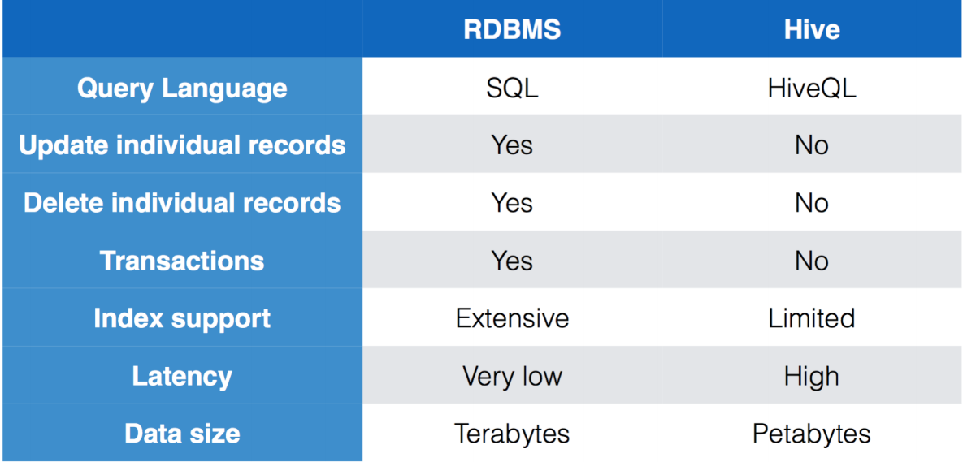This screenshot has width=963, height=462.
Task: Click Yes in the Delete individual records row
Action: [x=512, y=202]
